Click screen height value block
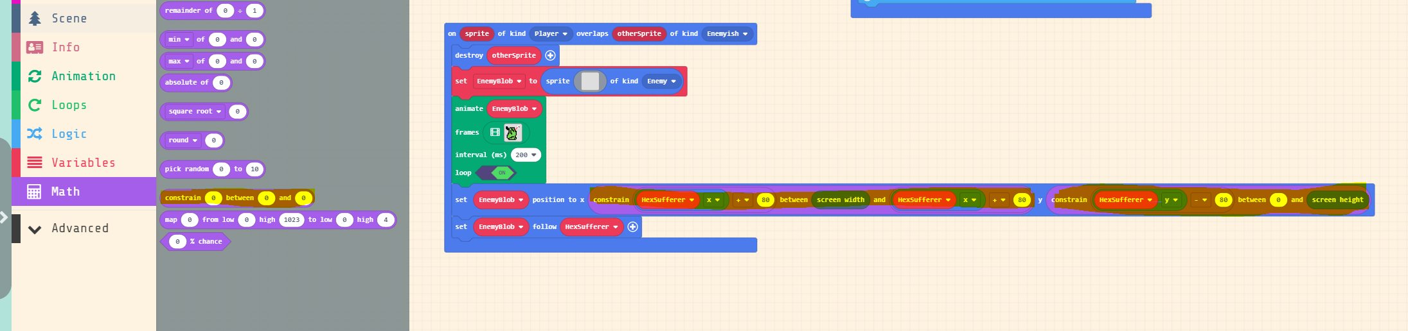The width and height of the screenshot is (1408, 331). (x=1337, y=199)
